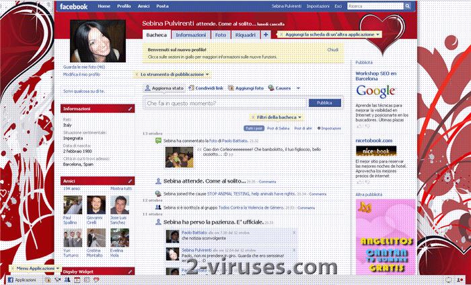Open Posta in the top navigation
The image size is (471, 285).
coord(162,6)
